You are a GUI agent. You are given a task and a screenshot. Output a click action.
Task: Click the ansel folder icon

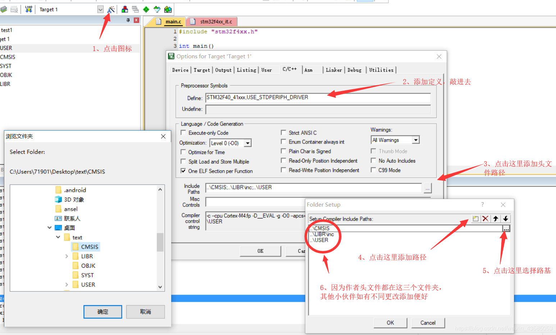[x=59, y=209]
